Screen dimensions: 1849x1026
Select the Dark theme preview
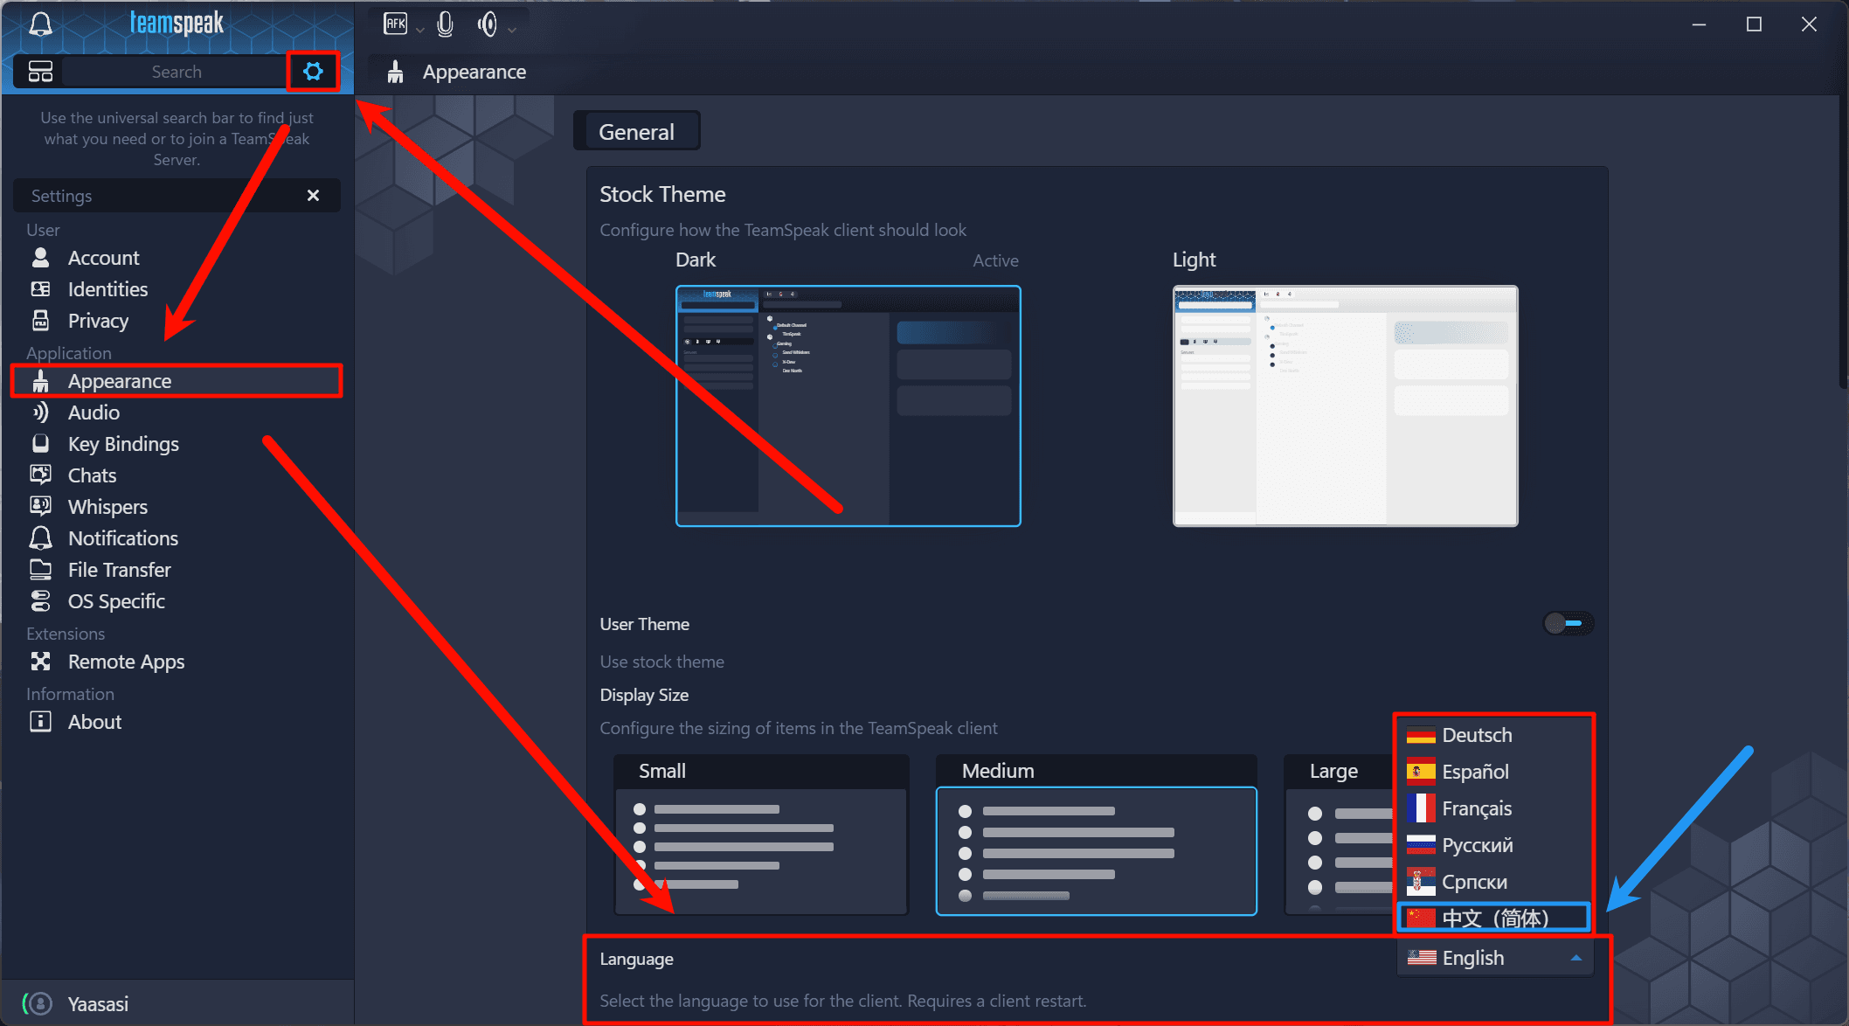pos(848,406)
